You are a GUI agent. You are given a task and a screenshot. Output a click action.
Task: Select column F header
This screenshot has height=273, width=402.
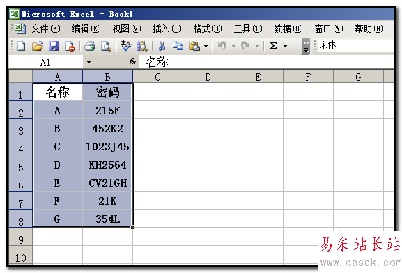308,77
